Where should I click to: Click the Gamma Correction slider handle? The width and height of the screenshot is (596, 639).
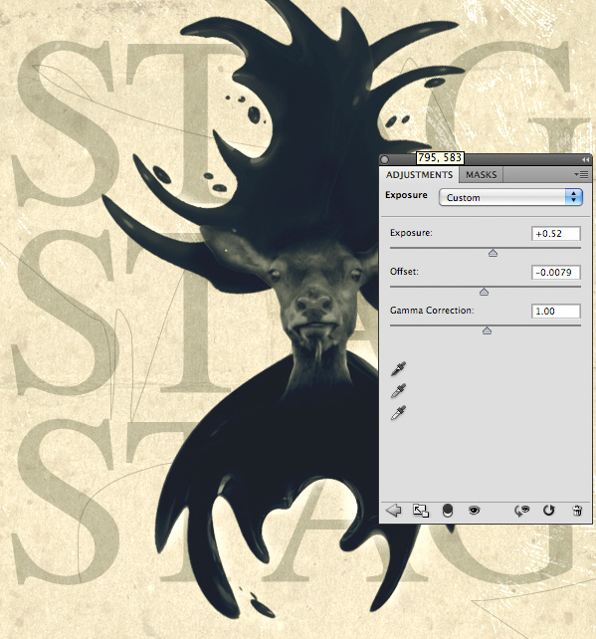point(487,330)
